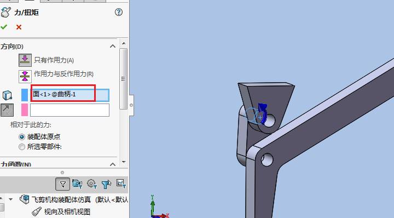Select 装配体原点 radio option
Viewport: 394px width, 218px height.
21,137
